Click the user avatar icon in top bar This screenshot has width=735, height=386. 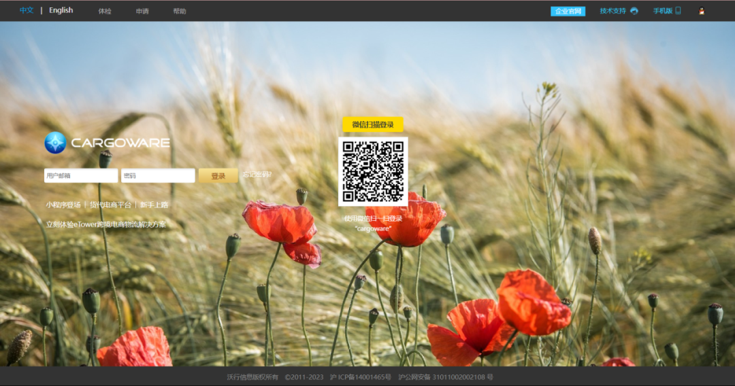point(702,11)
